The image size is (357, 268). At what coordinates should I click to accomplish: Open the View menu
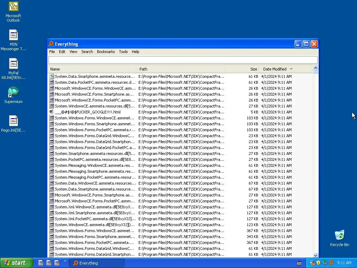pos(73,52)
